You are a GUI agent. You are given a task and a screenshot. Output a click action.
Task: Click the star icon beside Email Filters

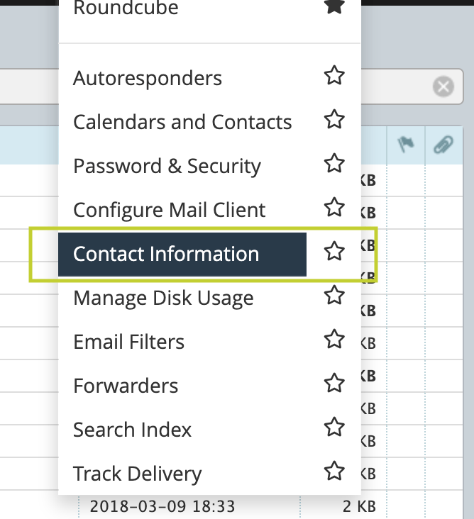pyautogui.click(x=334, y=340)
